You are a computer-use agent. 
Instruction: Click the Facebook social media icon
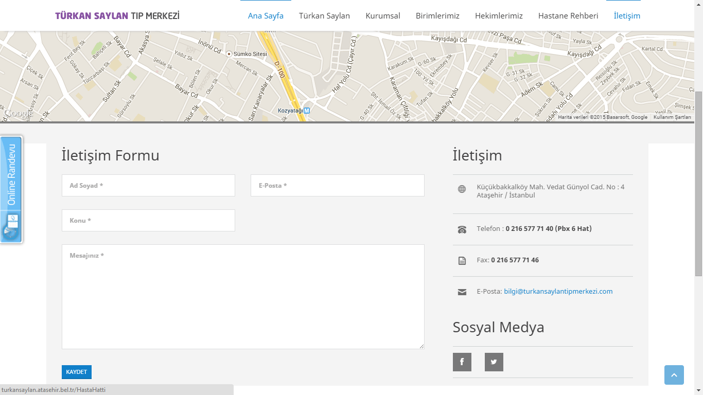tap(462, 362)
